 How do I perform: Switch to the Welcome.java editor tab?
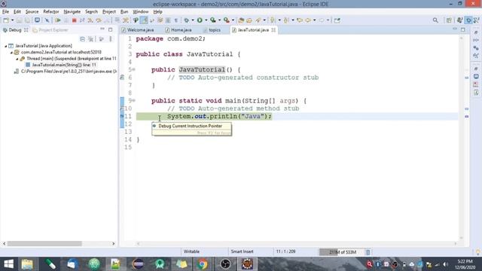pos(137,30)
